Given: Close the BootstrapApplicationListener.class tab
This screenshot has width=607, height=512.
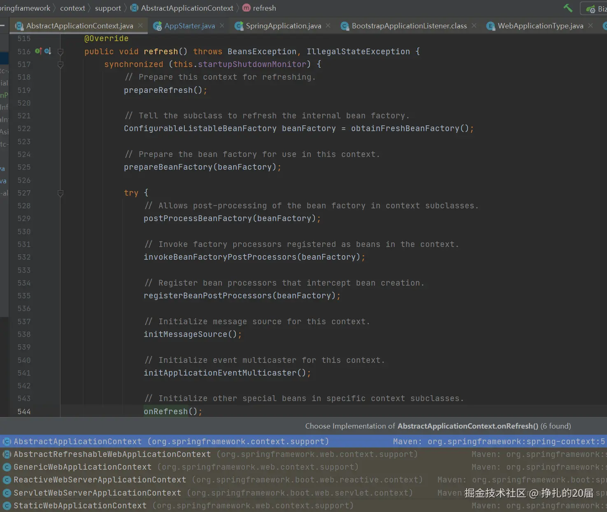Looking at the screenshot, I should (474, 25).
